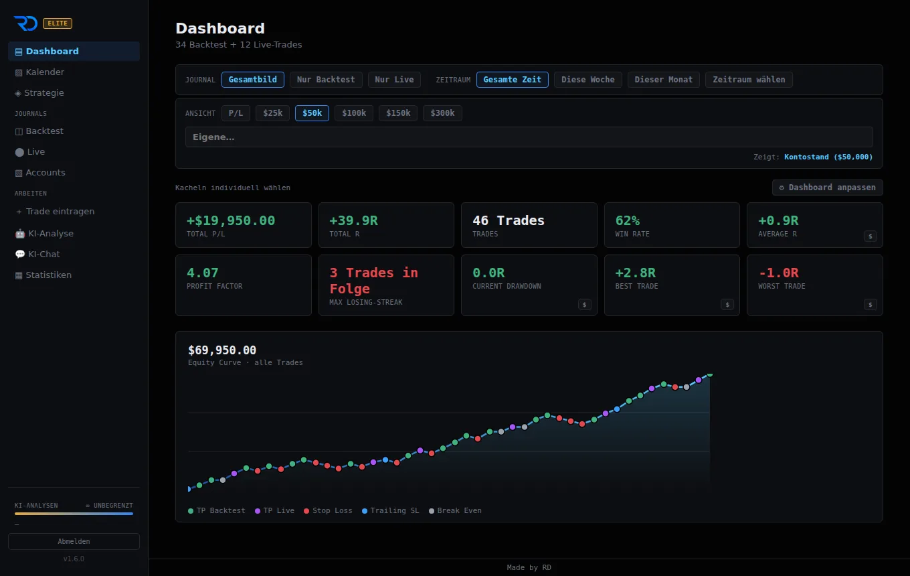Click the TP Backtest legend entry

pos(217,510)
